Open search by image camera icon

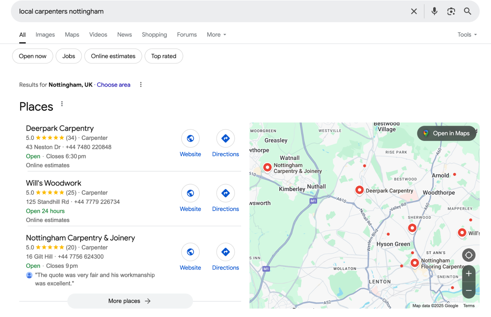[x=451, y=11]
